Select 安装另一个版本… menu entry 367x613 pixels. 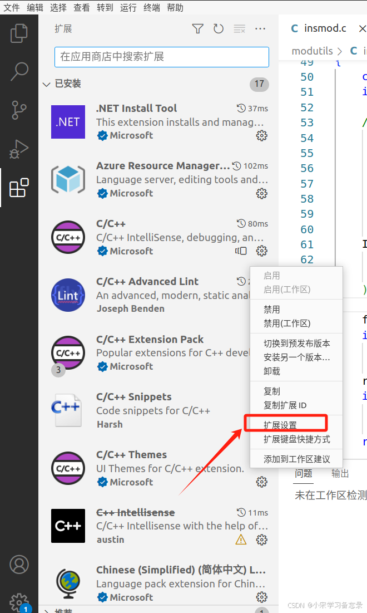coord(296,357)
